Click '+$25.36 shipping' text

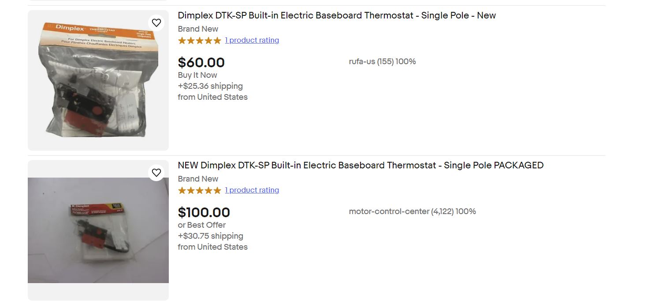[x=210, y=86]
